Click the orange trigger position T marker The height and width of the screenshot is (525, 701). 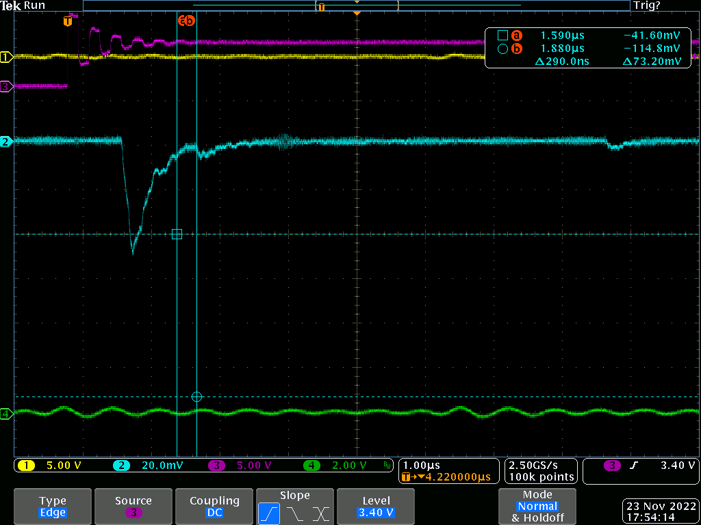pos(67,22)
